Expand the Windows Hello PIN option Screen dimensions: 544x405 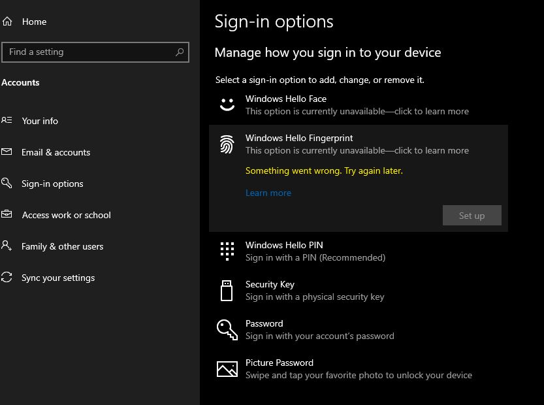point(359,251)
